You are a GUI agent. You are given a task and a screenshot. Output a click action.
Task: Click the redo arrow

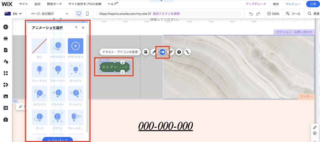(x=258, y=14)
